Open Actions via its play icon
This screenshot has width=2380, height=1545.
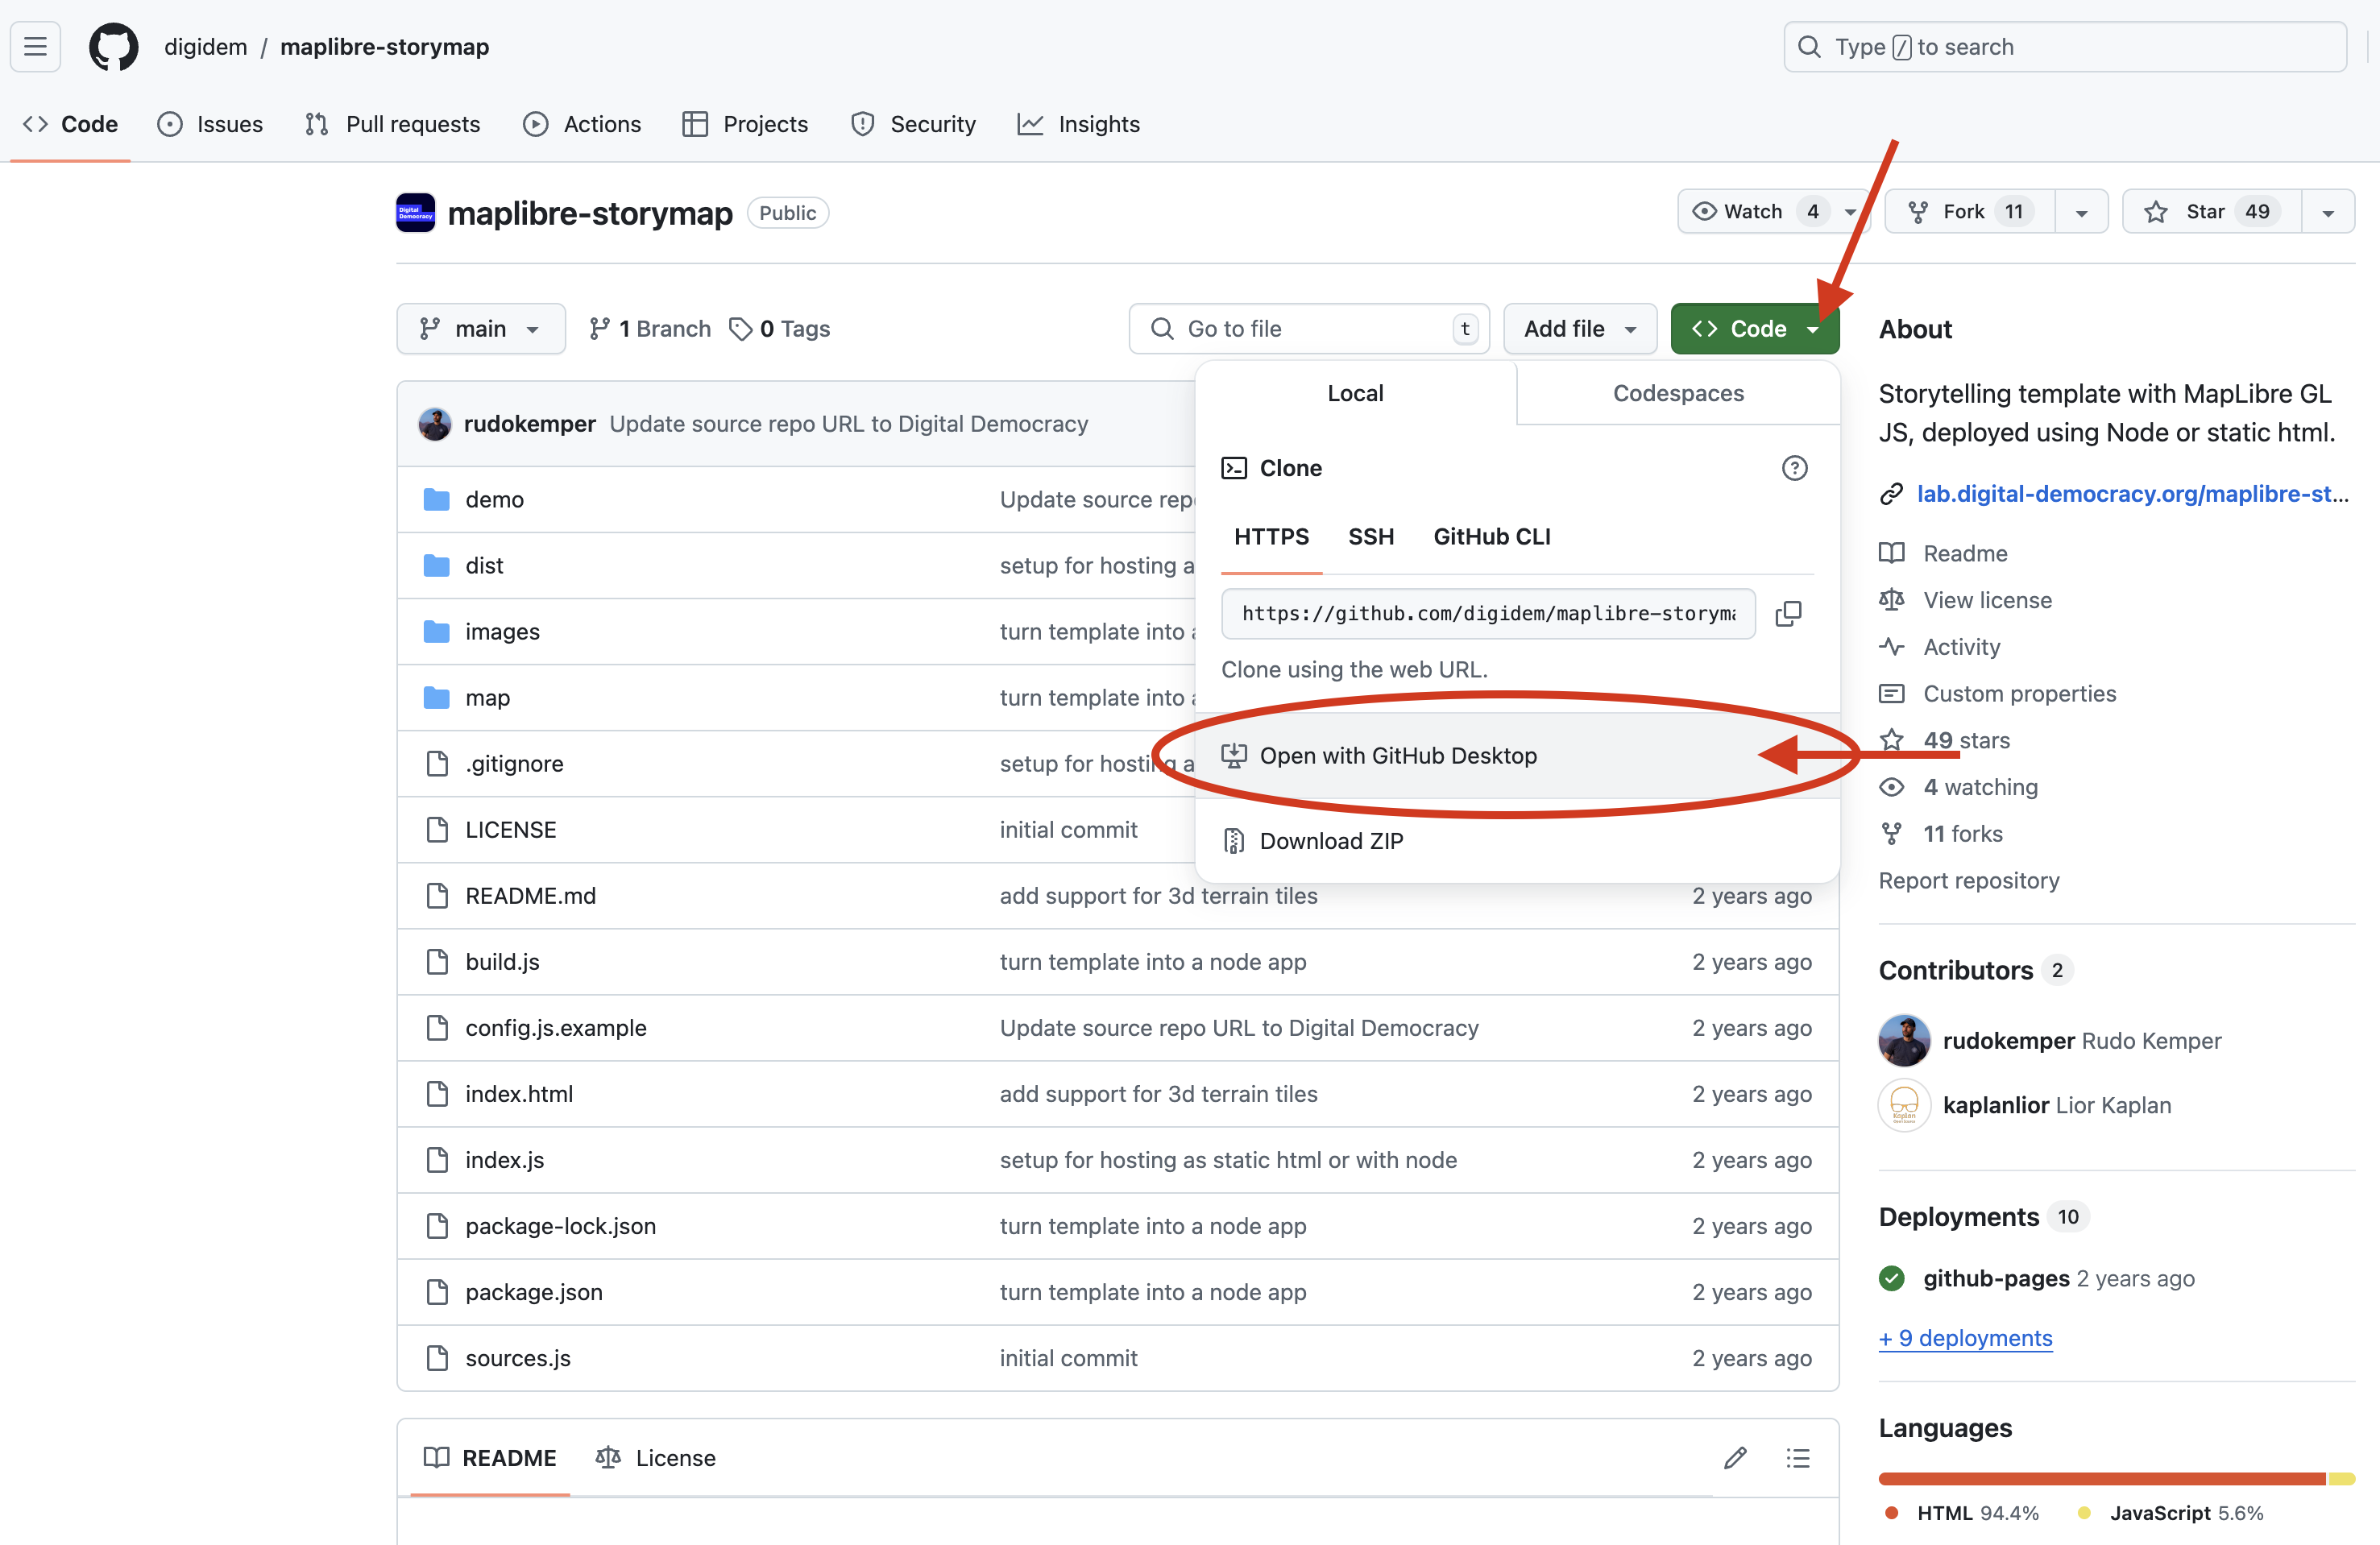(537, 124)
